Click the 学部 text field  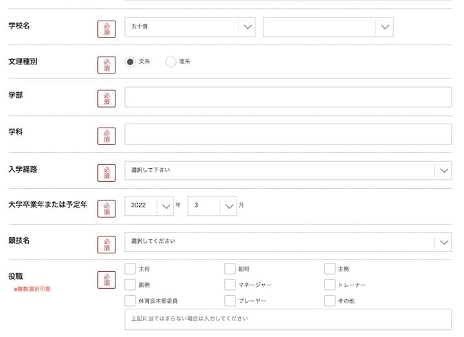(287, 97)
